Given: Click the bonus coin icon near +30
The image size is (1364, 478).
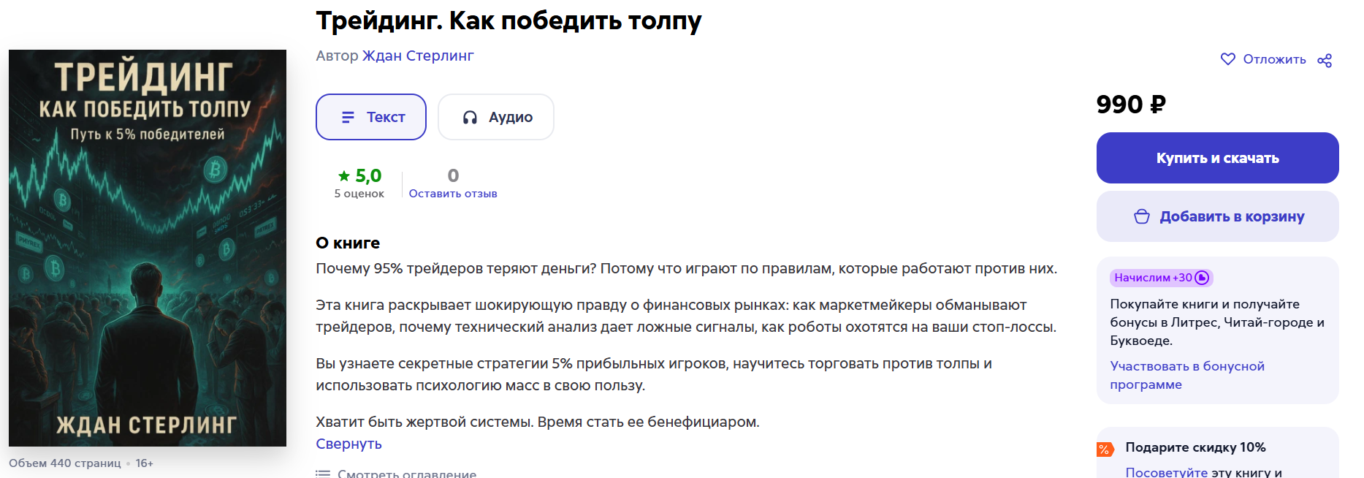Looking at the screenshot, I should click(1202, 278).
